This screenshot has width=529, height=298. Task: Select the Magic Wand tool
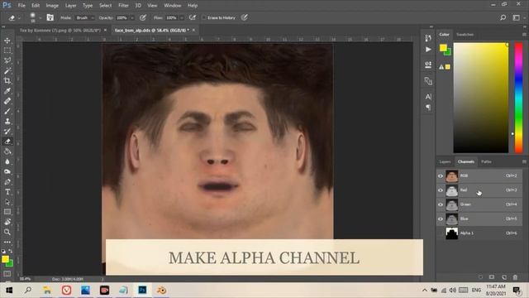tap(7, 70)
